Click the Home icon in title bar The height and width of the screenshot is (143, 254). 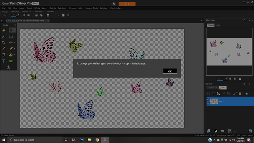[114, 4]
